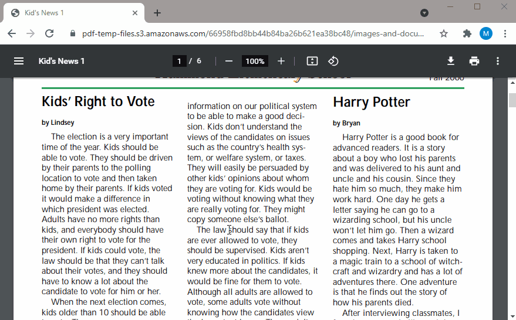Toggle fit to page view
Screen dimensions: 516x320
coord(312,61)
